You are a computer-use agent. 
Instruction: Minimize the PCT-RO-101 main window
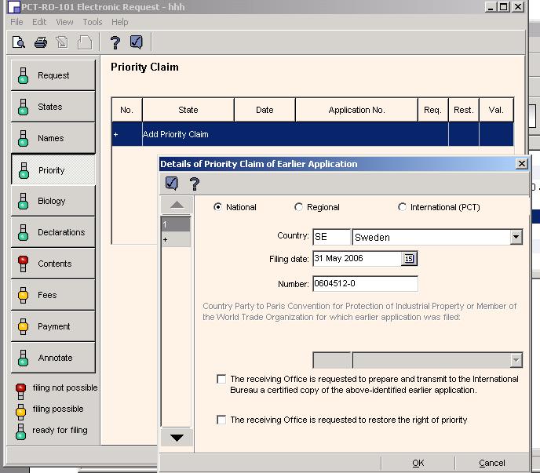coord(491,6)
